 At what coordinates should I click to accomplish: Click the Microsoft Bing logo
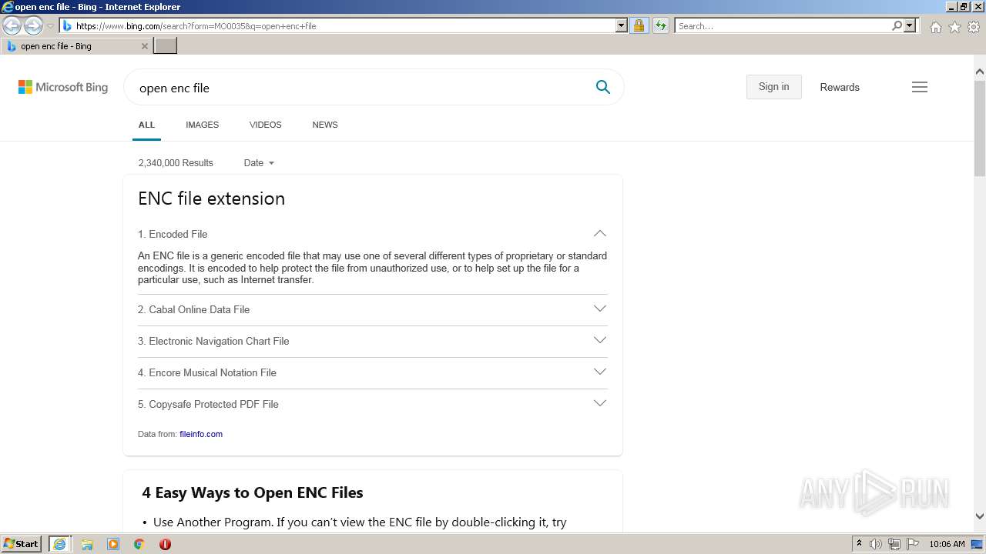[63, 87]
